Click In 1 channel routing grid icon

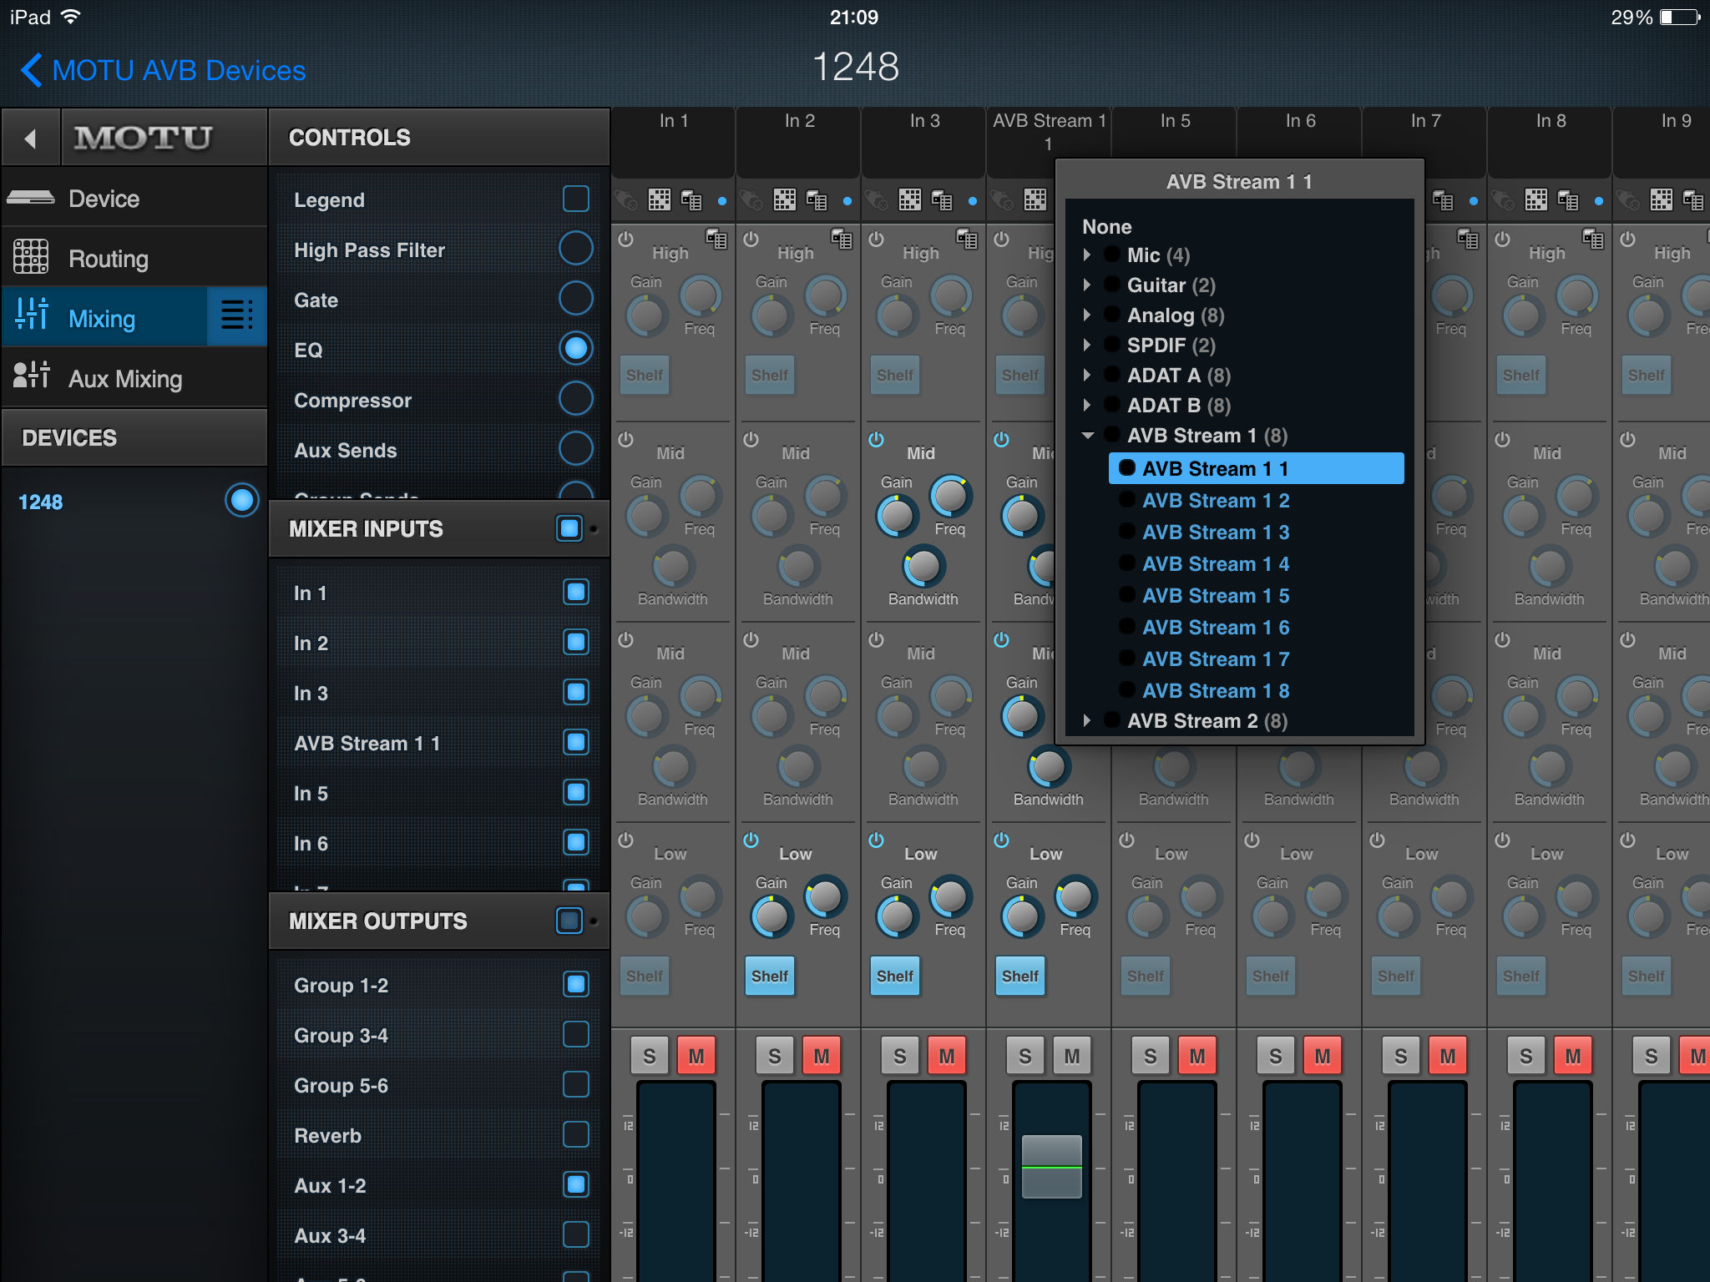[x=660, y=199]
